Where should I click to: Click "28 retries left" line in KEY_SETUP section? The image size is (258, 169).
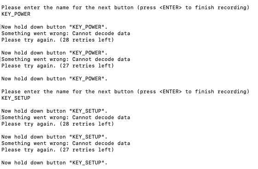[x=58, y=124]
